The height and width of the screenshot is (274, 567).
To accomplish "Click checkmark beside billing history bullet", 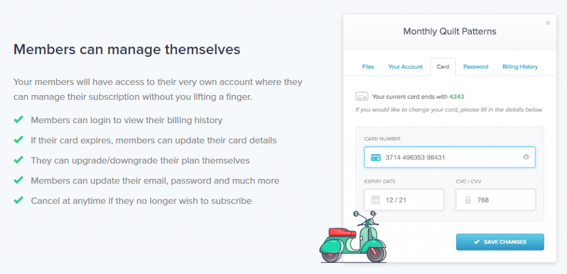I will coord(18,120).
